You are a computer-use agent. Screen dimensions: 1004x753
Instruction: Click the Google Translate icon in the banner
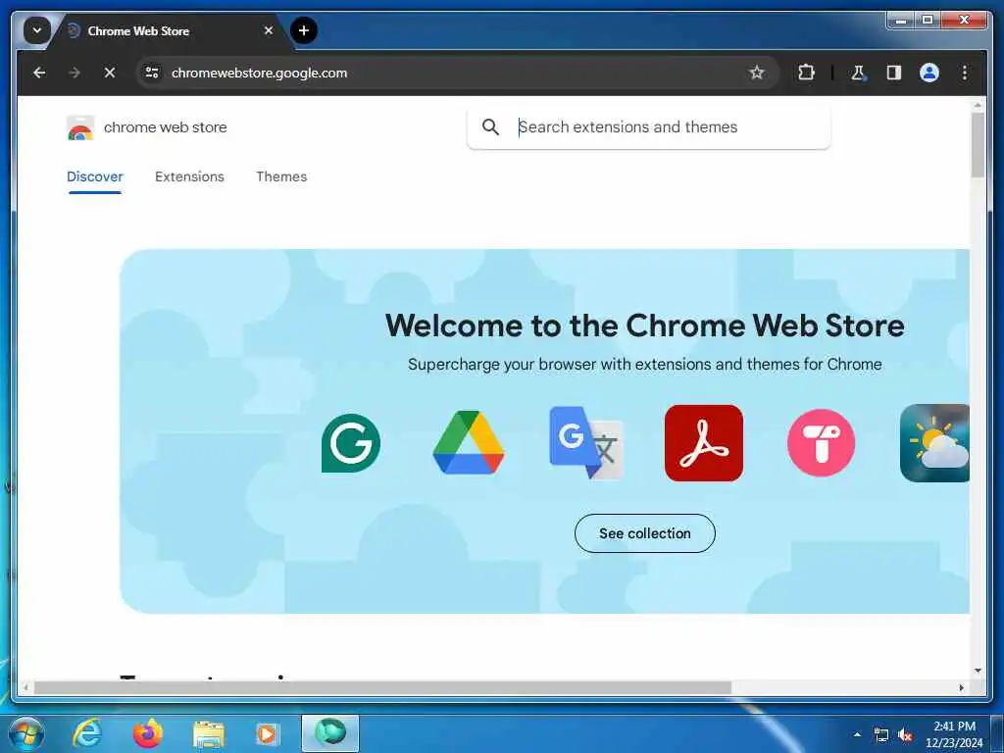tap(586, 443)
